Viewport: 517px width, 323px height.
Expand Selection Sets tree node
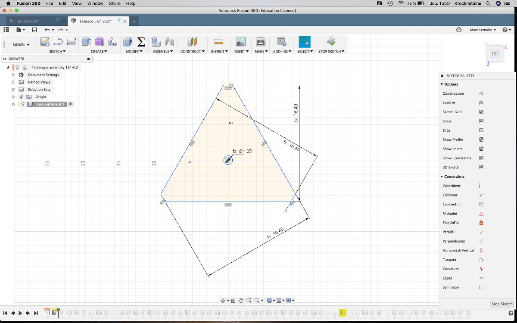[13, 90]
